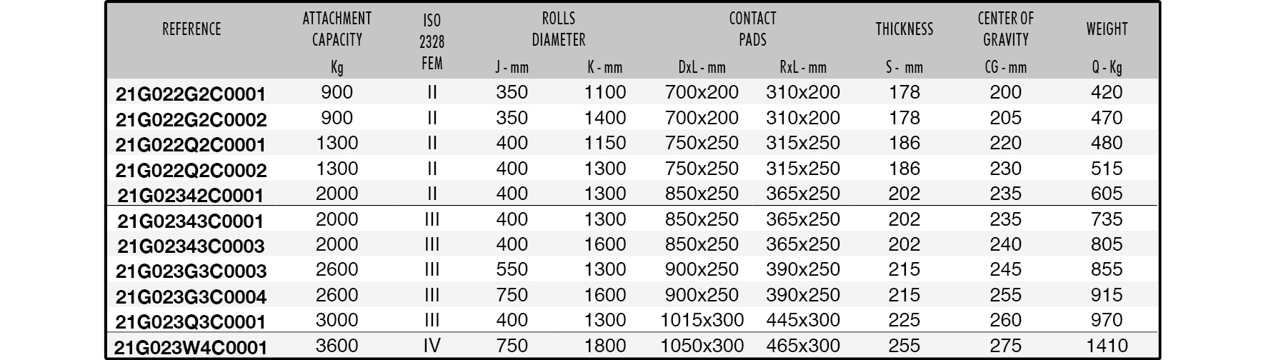Select reference 21G023G3C0004
The width and height of the screenshot is (1266, 360).
coord(191,296)
